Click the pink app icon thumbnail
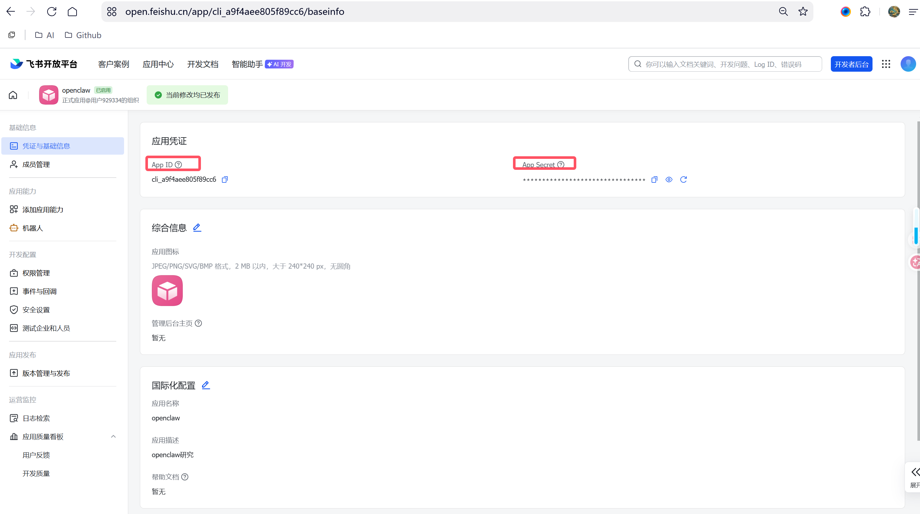The image size is (920, 514). pyautogui.click(x=167, y=291)
